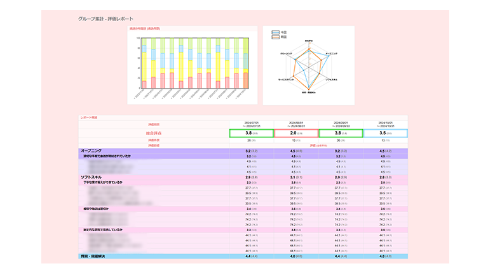Click the radar chart center
488x273 pixels.
[309, 66]
